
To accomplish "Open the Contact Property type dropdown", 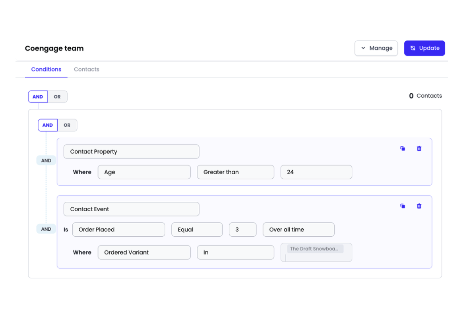I will [131, 152].
